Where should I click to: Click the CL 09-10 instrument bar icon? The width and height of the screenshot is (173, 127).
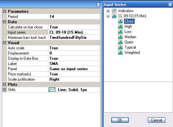pyautogui.click(x=114, y=16)
